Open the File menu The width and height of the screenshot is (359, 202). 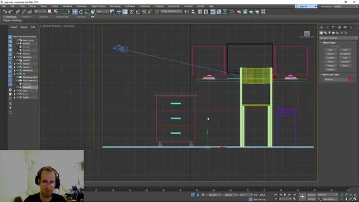tap(4, 6)
